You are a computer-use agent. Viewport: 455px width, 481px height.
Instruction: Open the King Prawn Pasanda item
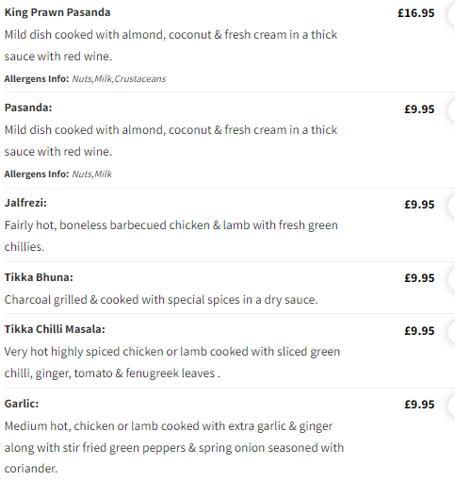[57, 12]
